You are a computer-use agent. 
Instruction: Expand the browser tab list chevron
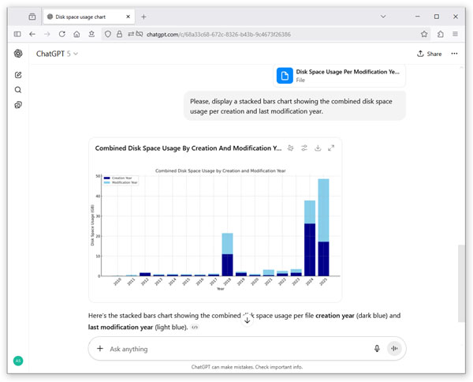[x=383, y=17]
